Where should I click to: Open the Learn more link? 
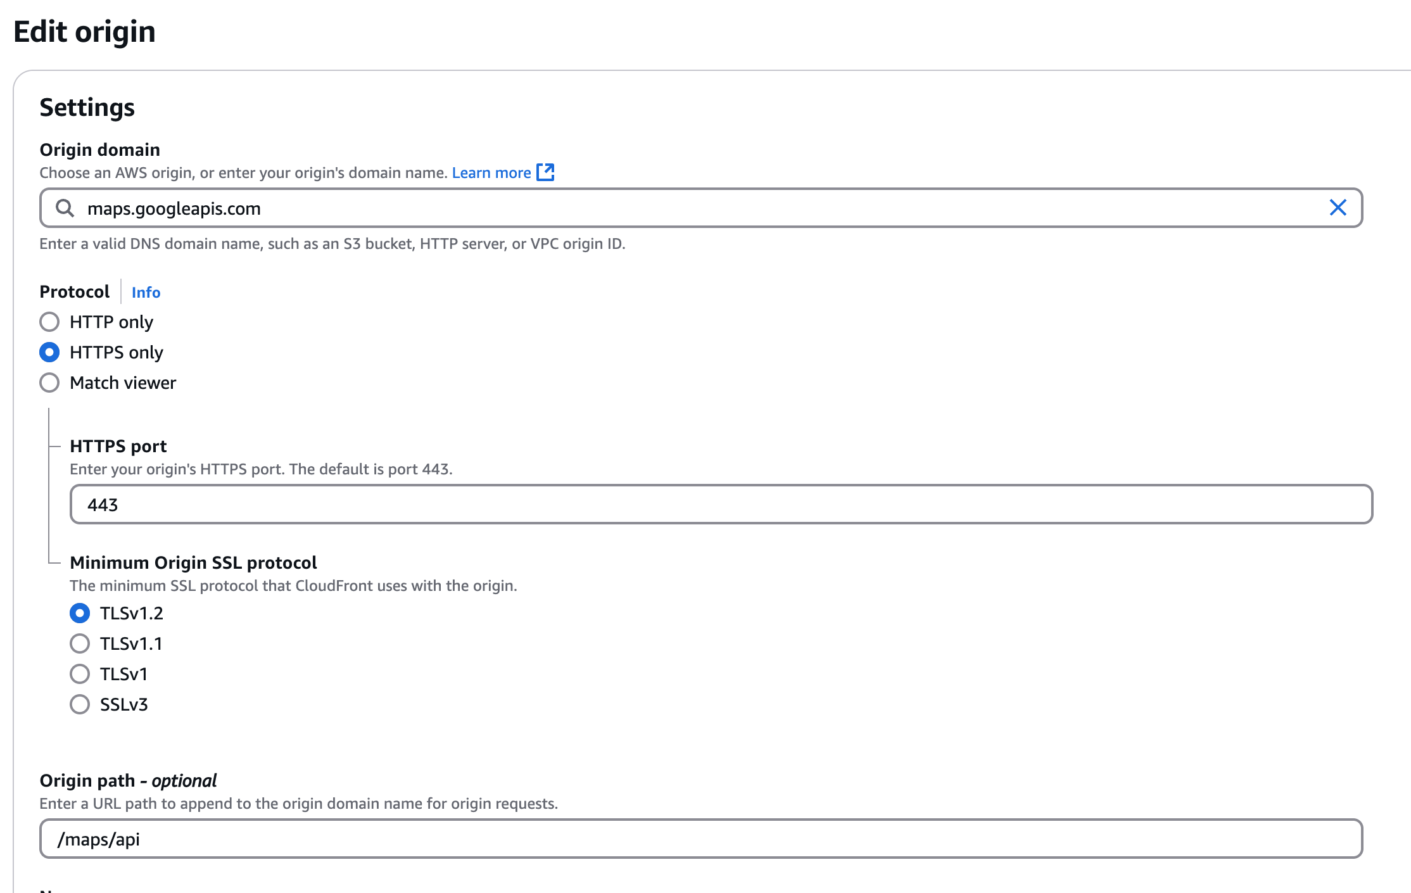click(x=491, y=173)
